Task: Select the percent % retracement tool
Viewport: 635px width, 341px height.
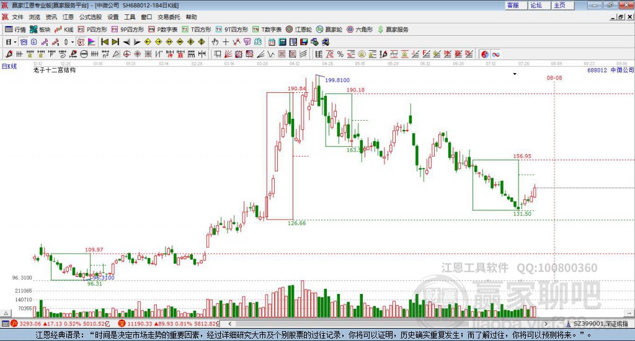Action: click(340, 54)
